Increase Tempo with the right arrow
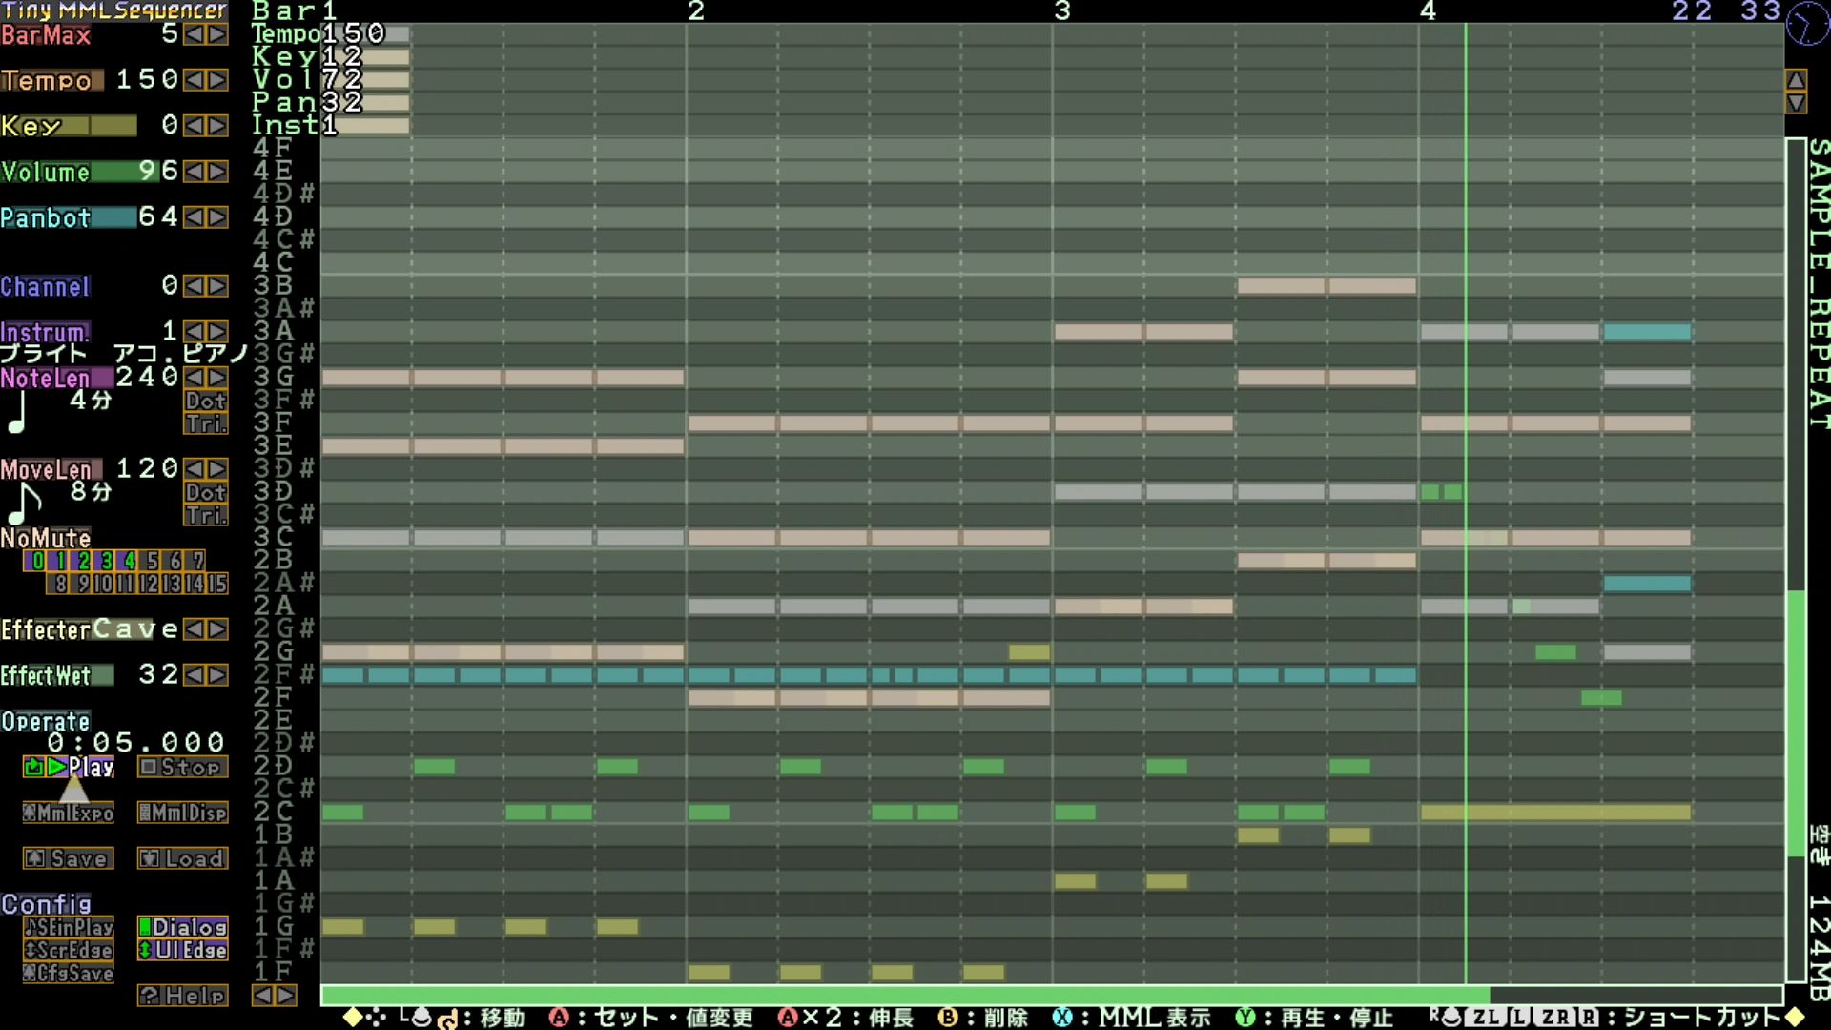This screenshot has height=1030, width=1831. click(x=218, y=80)
